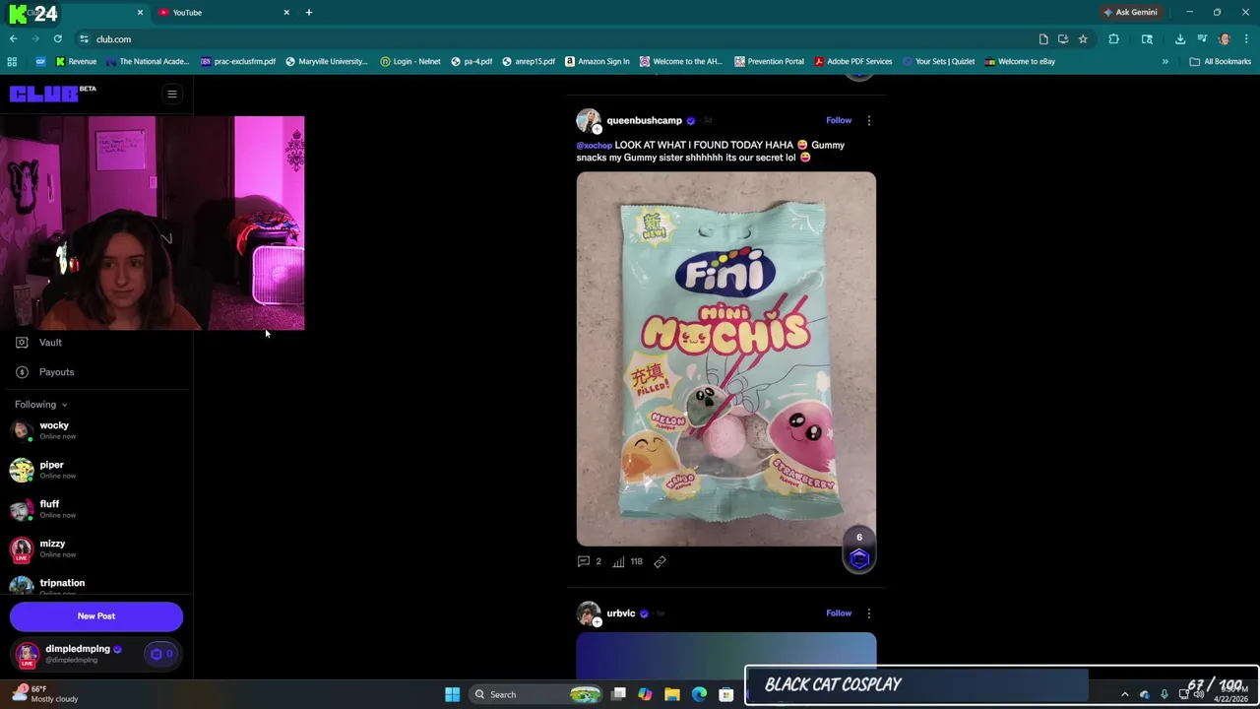
Task: Open the Club sidebar hamburger menu
Action: [x=171, y=95]
